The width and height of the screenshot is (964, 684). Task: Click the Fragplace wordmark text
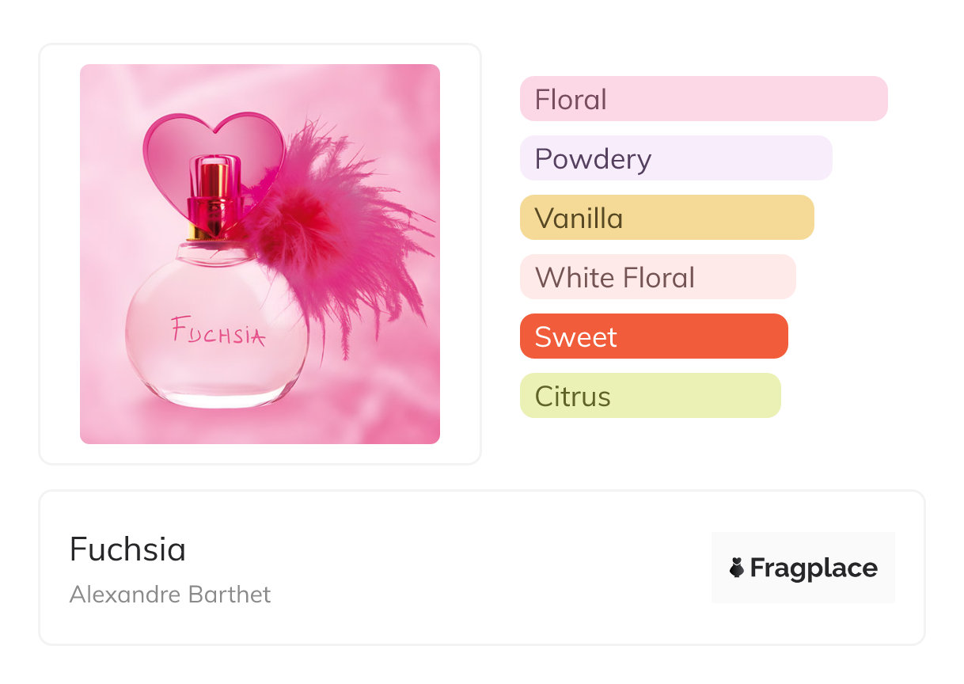pyautogui.click(x=814, y=568)
